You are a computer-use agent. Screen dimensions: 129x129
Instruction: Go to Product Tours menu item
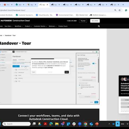click(x=63, y=26)
